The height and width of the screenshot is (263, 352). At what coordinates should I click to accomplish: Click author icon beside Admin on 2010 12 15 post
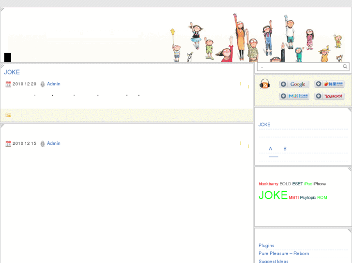(x=43, y=144)
